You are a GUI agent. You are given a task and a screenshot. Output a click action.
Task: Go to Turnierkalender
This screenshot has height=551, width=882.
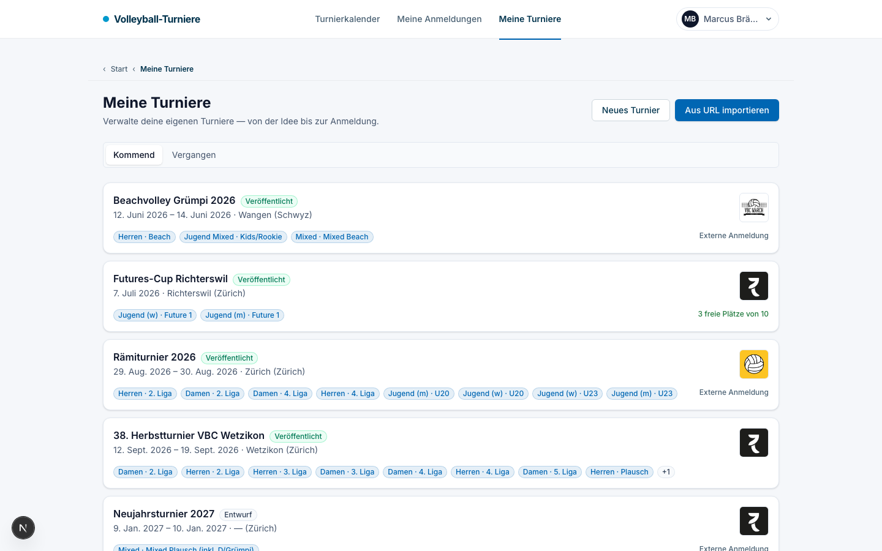tap(347, 19)
